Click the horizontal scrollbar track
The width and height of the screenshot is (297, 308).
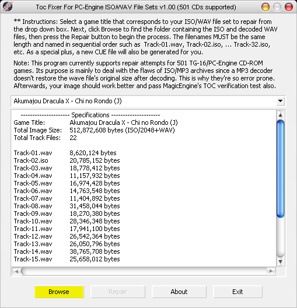pyautogui.click(x=144, y=271)
